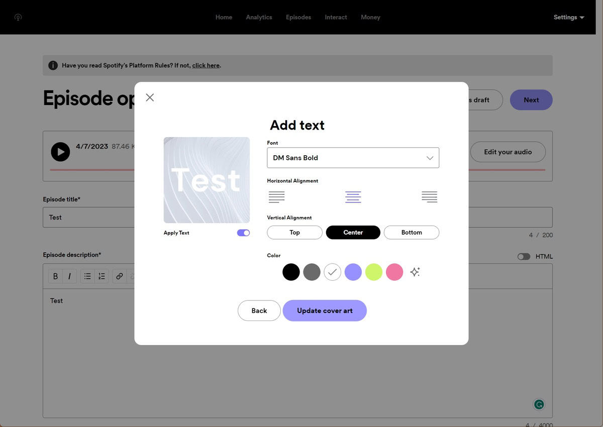The width and height of the screenshot is (603, 427).
Task: Close the Add text dialog
Action: [x=150, y=97]
